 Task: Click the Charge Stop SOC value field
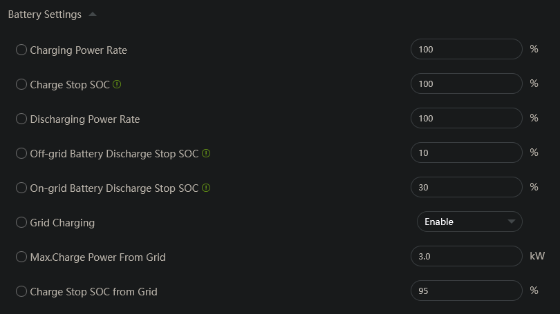click(466, 84)
